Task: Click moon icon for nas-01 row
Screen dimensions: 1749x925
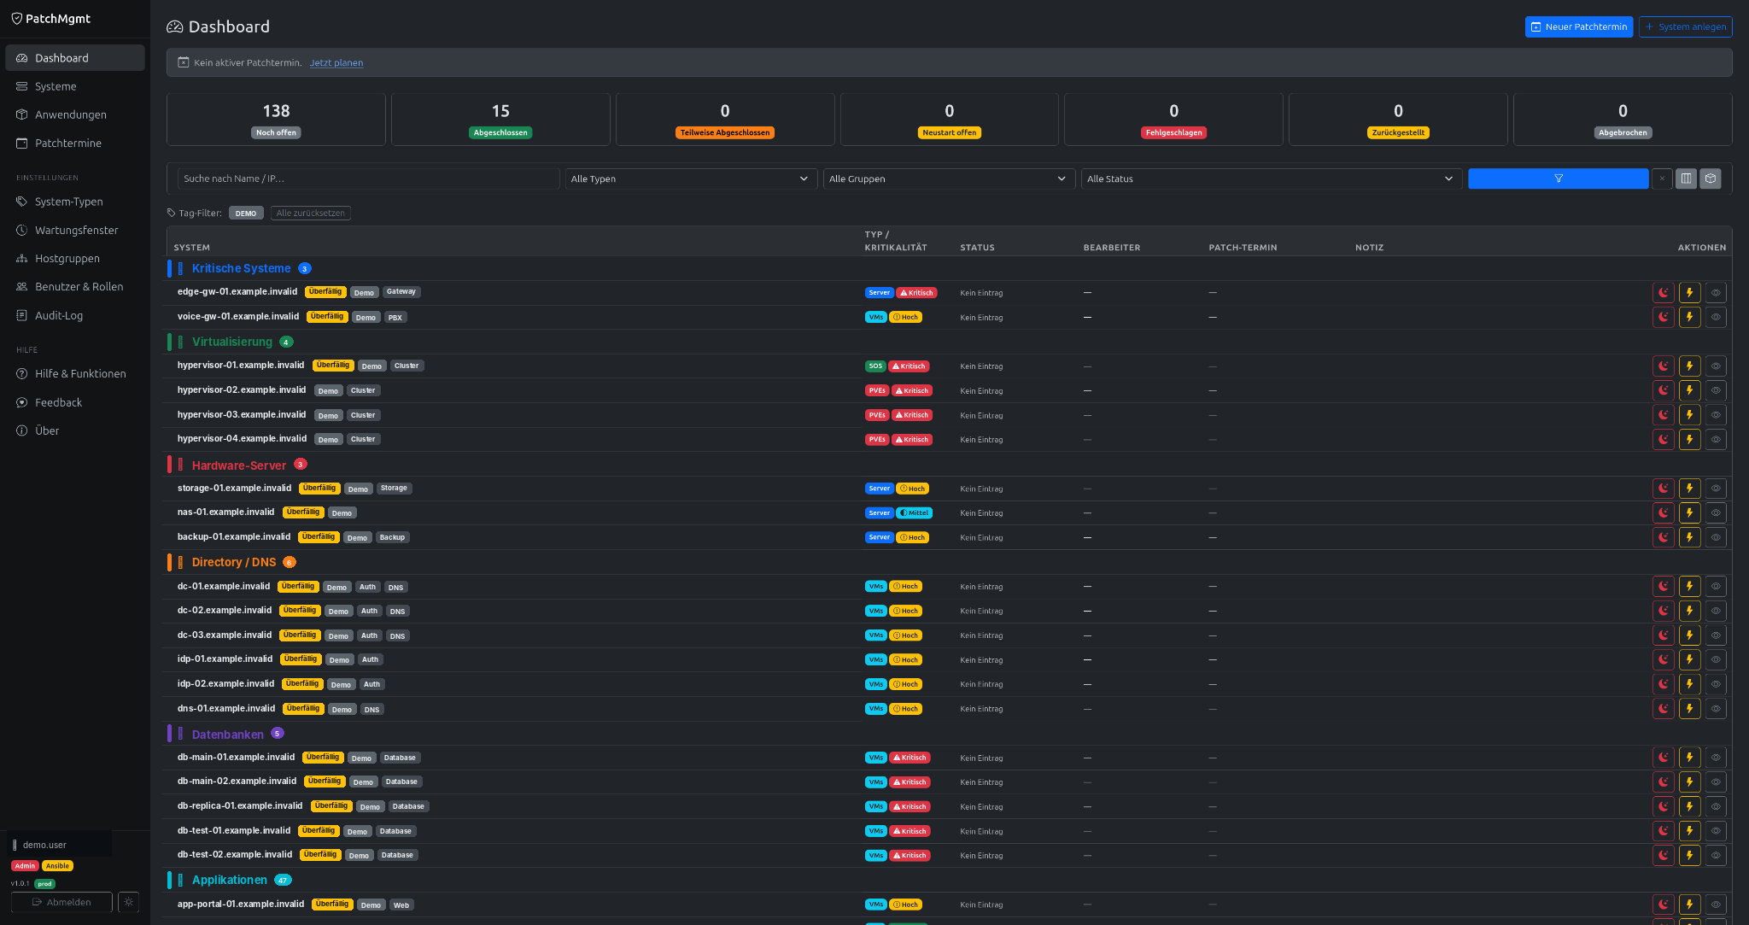Action: [1664, 512]
